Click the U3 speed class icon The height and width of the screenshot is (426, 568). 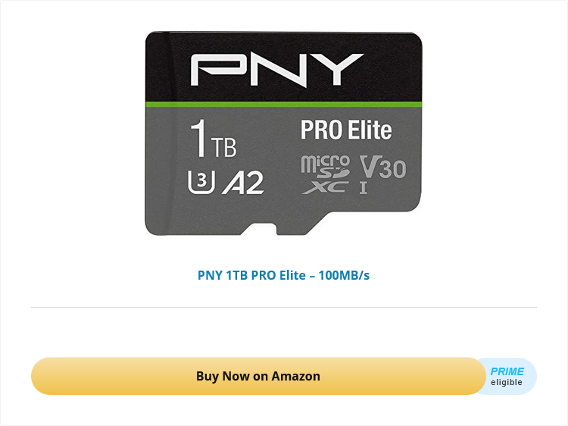[x=197, y=181]
